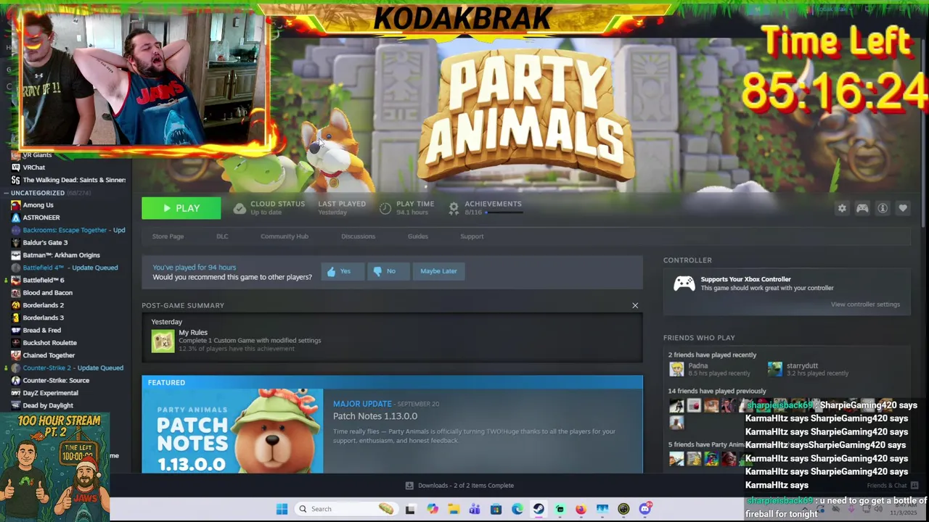Screen dimensions: 929x522
Task: Add game to favorites heart icon
Action: 903,208
